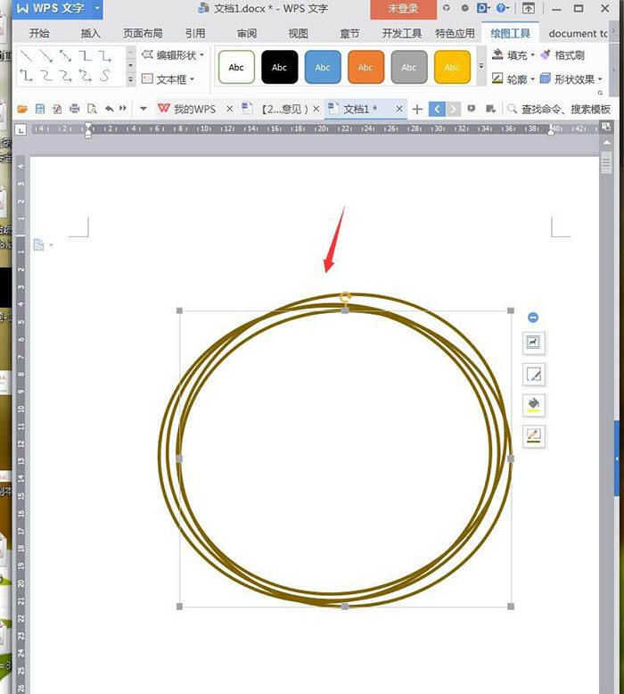Screen dimensions: 624x694
Task: Open the floating shape fill bucket icon
Action: click(533, 405)
